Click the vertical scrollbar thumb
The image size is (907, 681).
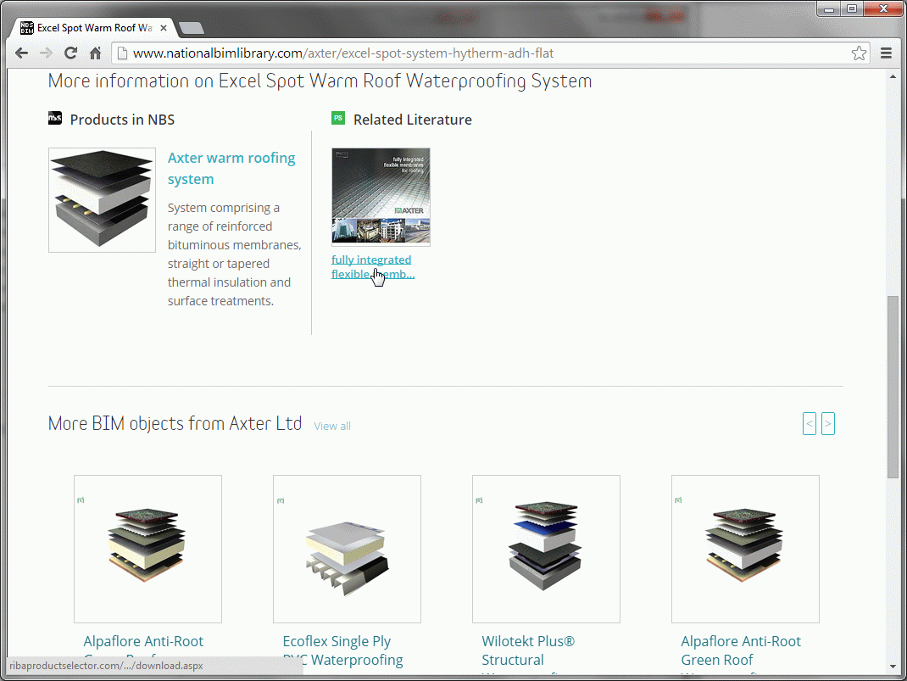point(893,387)
